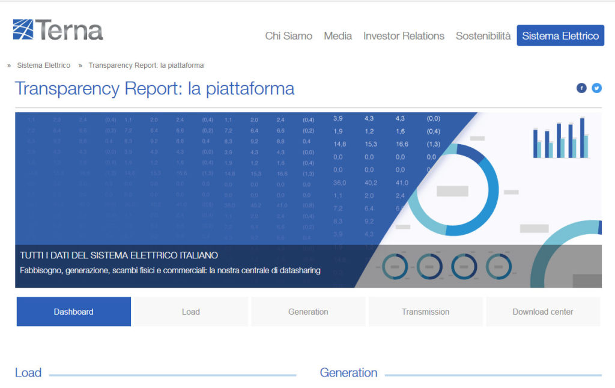
Task: Open the Chi Siamo menu
Action: click(288, 36)
